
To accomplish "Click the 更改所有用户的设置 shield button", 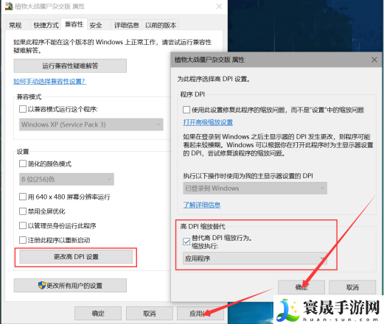I will click(70, 286).
